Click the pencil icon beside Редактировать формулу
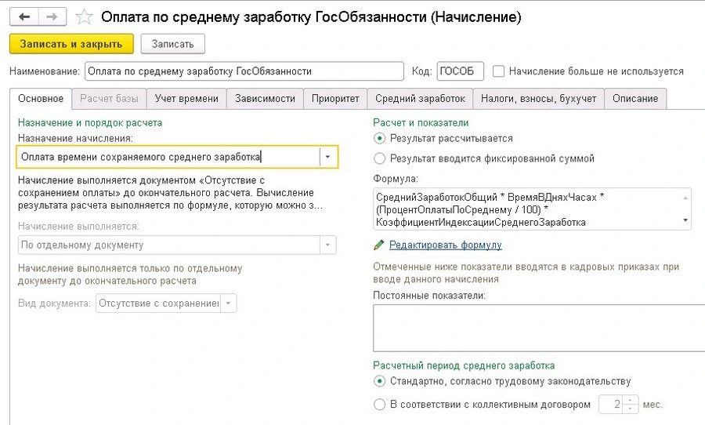This screenshot has height=425, width=705. (x=380, y=245)
